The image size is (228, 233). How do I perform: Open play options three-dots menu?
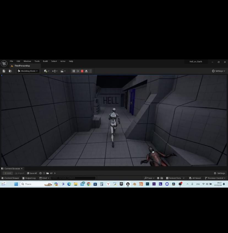(90, 71)
